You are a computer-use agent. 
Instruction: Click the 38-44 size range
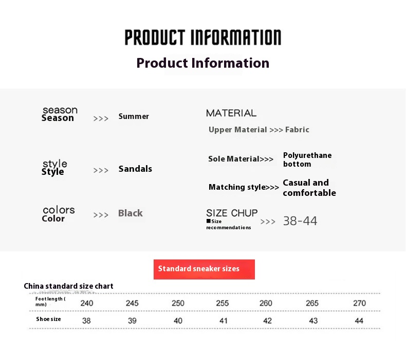[x=300, y=221]
